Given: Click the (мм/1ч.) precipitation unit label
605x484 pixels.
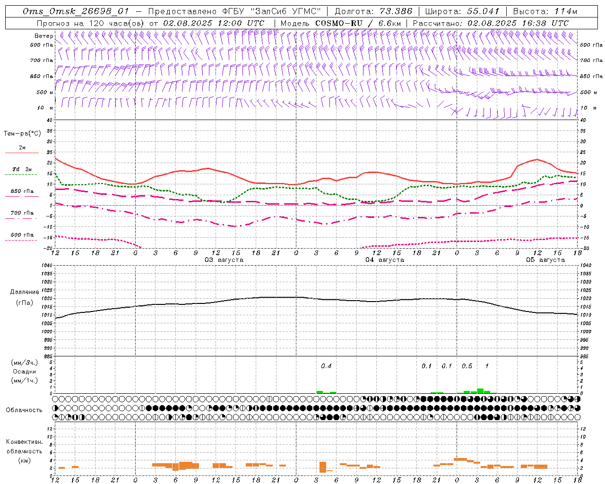Looking at the screenshot, I should 24,380.
